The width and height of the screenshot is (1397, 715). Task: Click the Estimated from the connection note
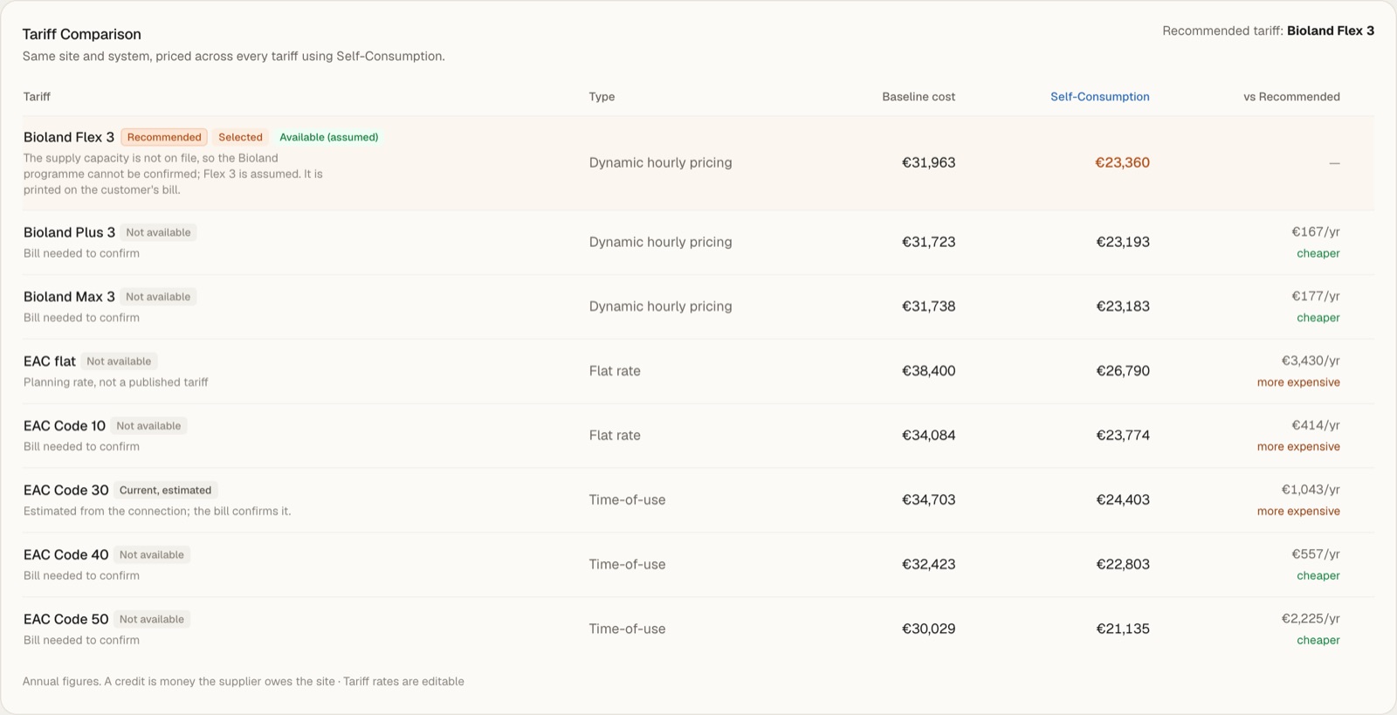point(157,512)
